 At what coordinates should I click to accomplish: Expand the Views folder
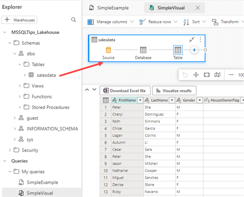pyautogui.click(x=20, y=86)
